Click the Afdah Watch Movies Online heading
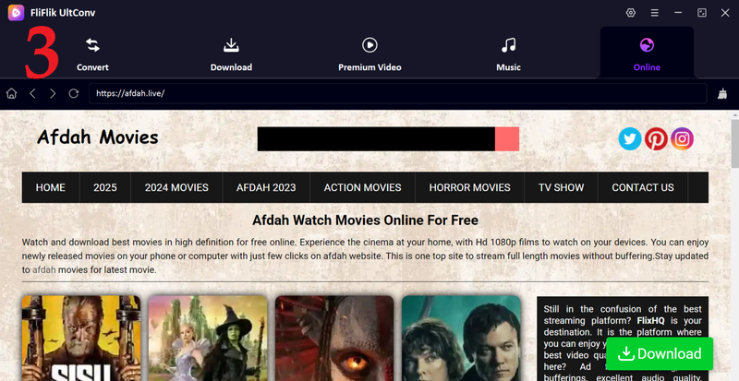The width and height of the screenshot is (739, 381). click(x=365, y=220)
